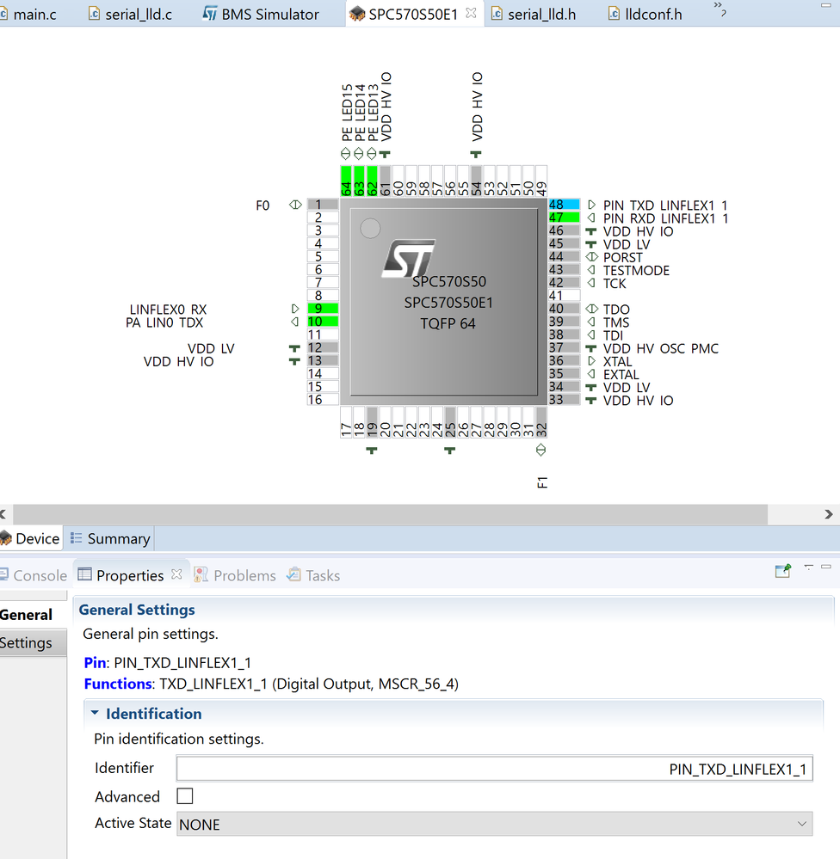Click the input arrow beside TCK
This screenshot has height=859, width=840.
pyautogui.click(x=591, y=283)
